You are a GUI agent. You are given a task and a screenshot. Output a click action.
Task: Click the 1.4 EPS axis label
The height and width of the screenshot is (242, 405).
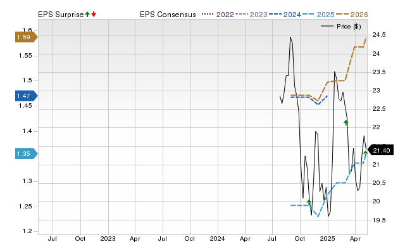coord(27,131)
